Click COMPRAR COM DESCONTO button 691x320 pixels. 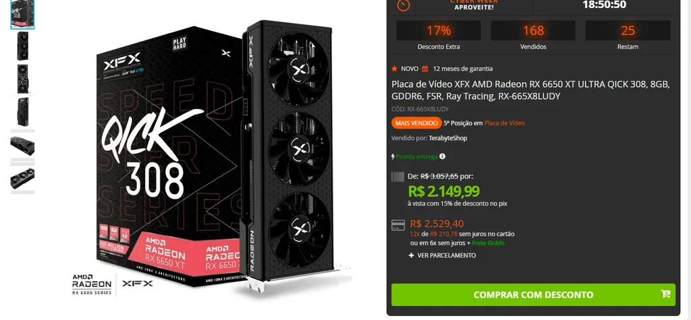tap(533, 294)
